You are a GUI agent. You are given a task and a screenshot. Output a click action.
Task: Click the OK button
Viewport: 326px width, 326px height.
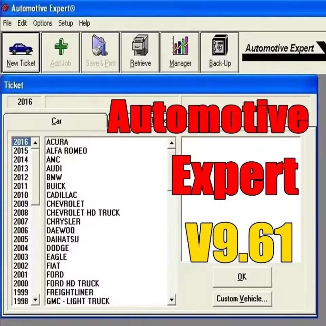pyautogui.click(x=242, y=277)
